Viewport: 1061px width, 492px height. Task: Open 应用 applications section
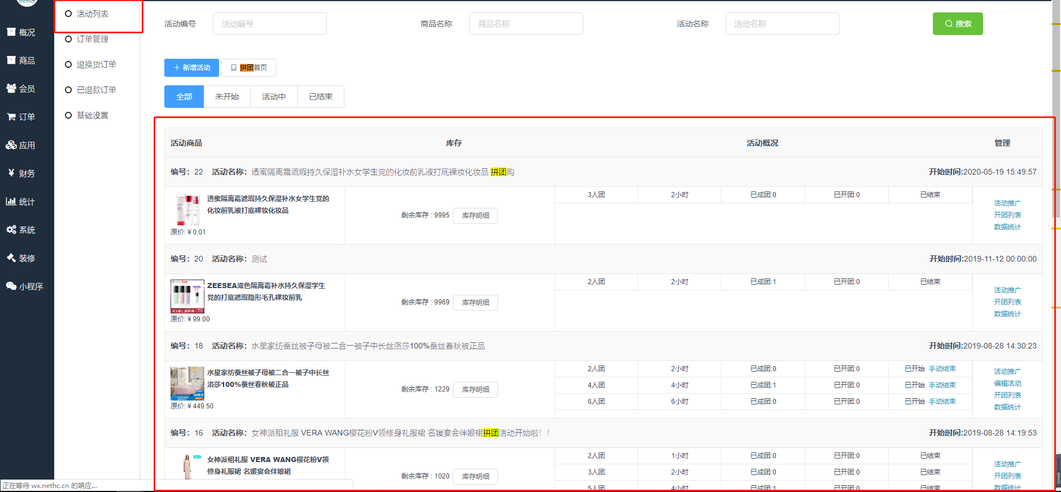pos(21,145)
